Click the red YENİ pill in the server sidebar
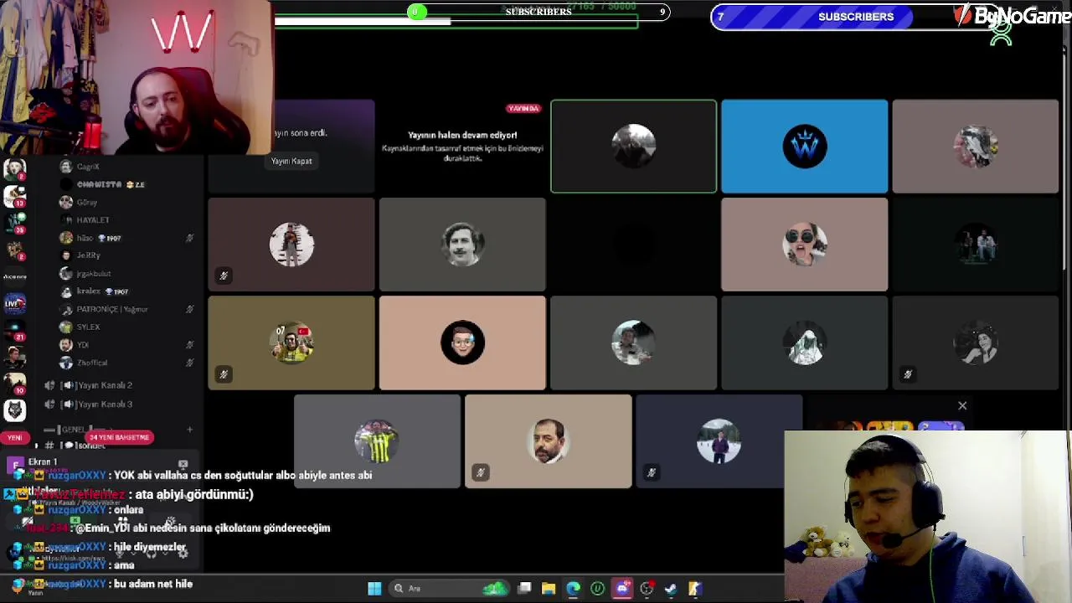 click(x=14, y=437)
